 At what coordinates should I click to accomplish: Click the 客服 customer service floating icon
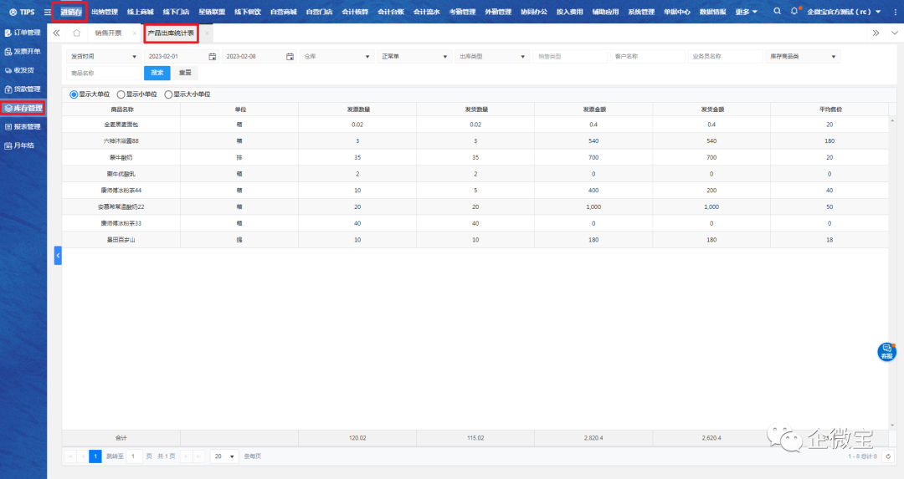tap(886, 351)
